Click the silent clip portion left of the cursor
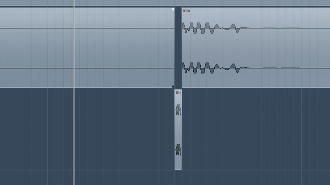Image resolution: width=330 pixels, height=185 pixels. [x=36, y=48]
